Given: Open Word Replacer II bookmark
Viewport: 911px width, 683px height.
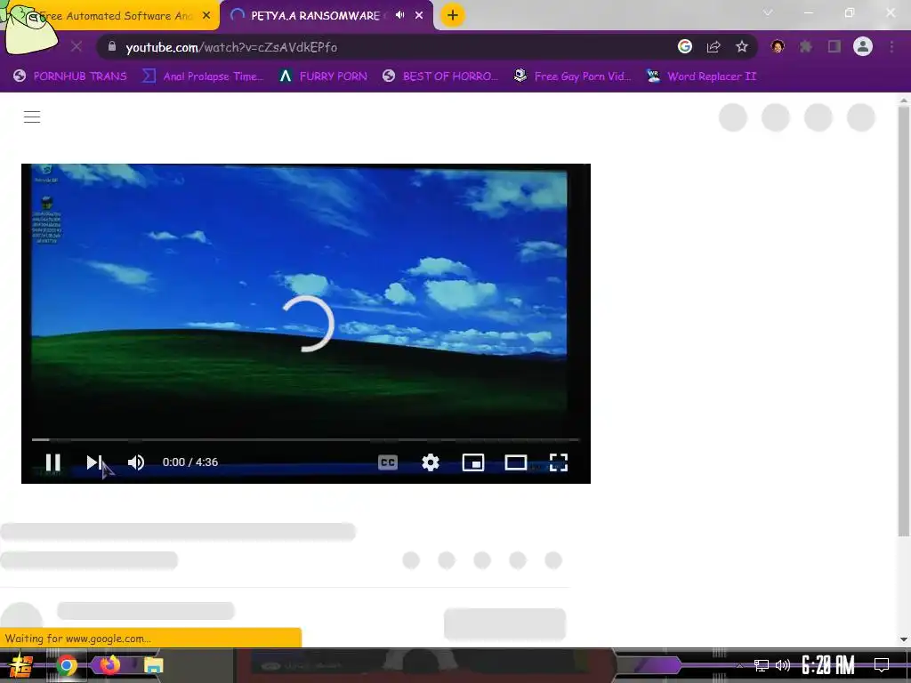Looking at the screenshot, I should [x=701, y=76].
